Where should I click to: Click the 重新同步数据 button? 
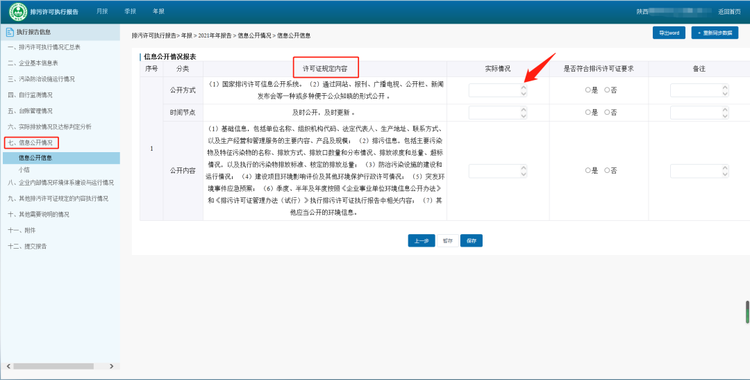pyautogui.click(x=715, y=33)
